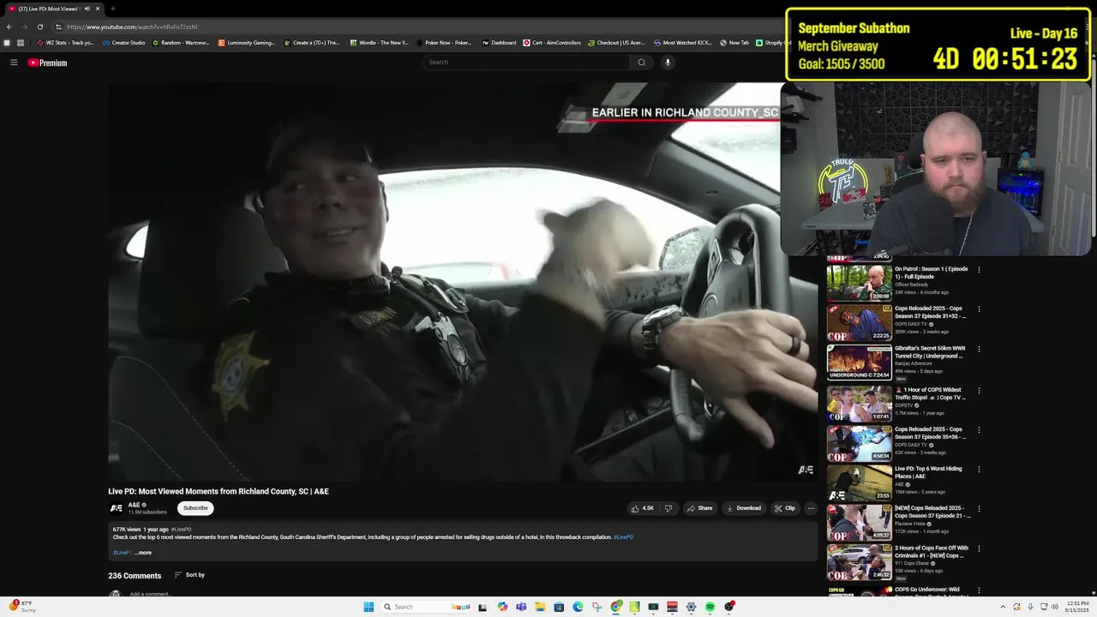Open menu for Live PD: Top 6 Worst Hiding Places
Image resolution: width=1097 pixels, height=617 pixels.
[x=979, y=470]
